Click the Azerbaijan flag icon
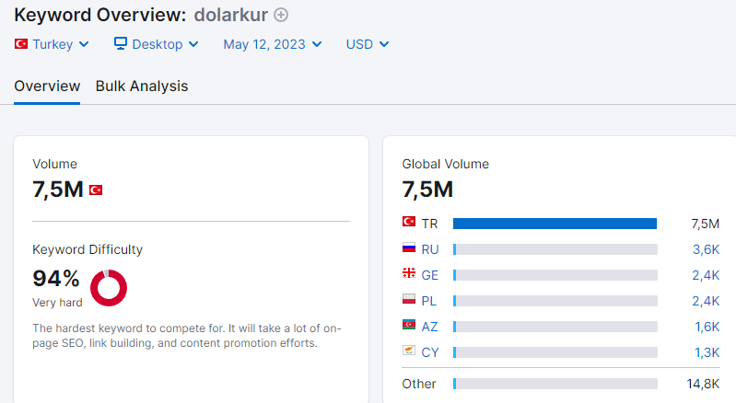The image size is (736, 403). point(409,324)
